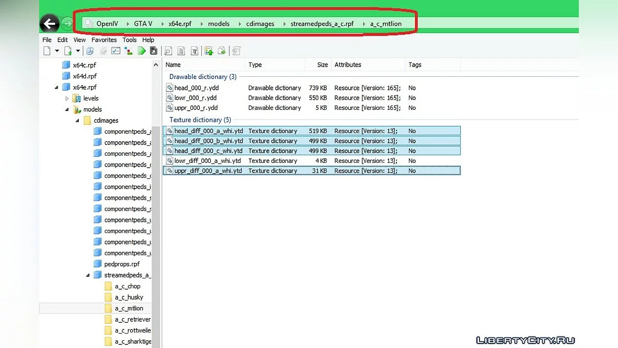Click the tree panel scroll-up arrow
Viewport: 618px width, 348px height.
(156, 65)
